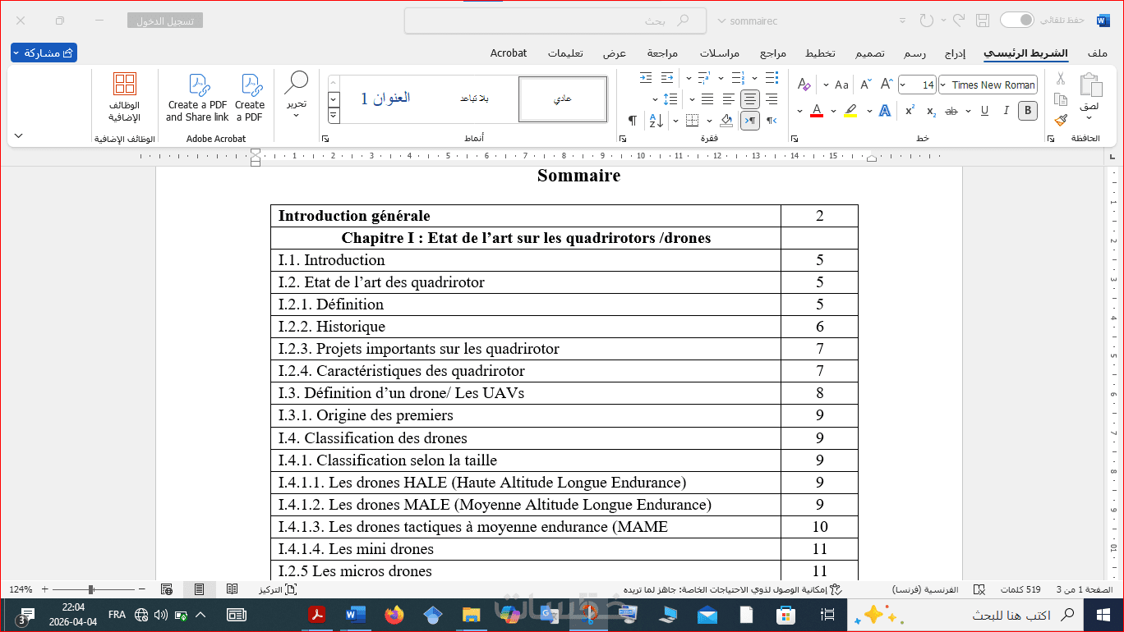1124x632 pixels.
Task: Justify the paragraph text
Action: pos(707,99)
